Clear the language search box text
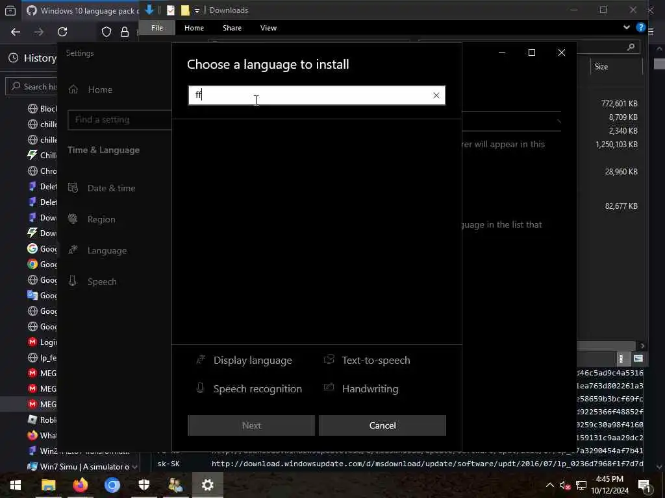Viewport: 665px width, 498px height. coord(436,95)
